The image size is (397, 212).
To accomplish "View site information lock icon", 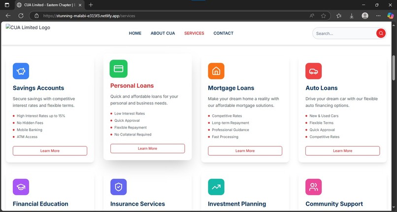I will (36, 16).
